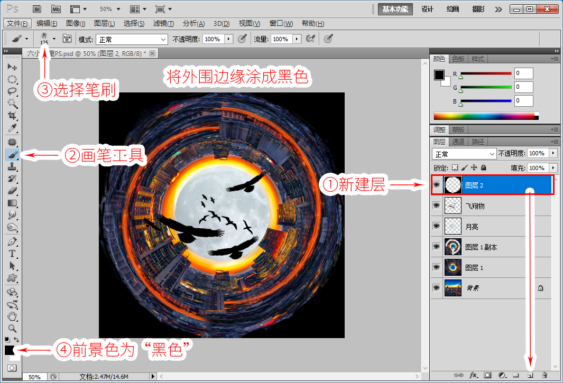
Task: Select the Clone Stamp tool
Action: 12,166
